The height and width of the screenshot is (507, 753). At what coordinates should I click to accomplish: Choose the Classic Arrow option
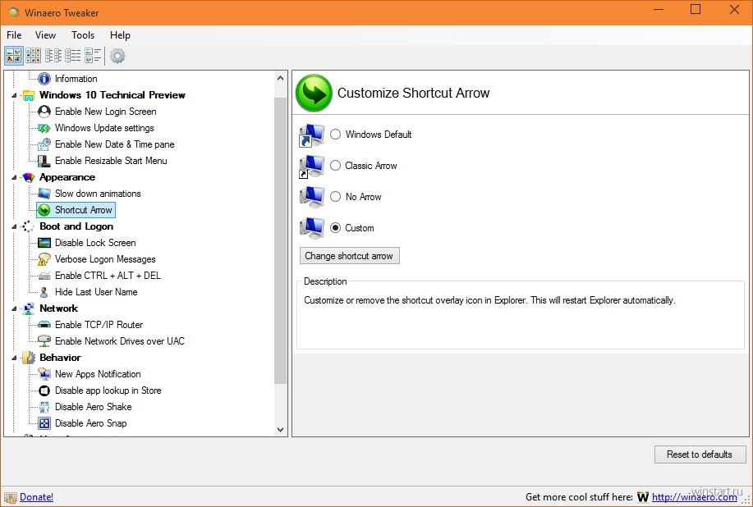(336, 166)
